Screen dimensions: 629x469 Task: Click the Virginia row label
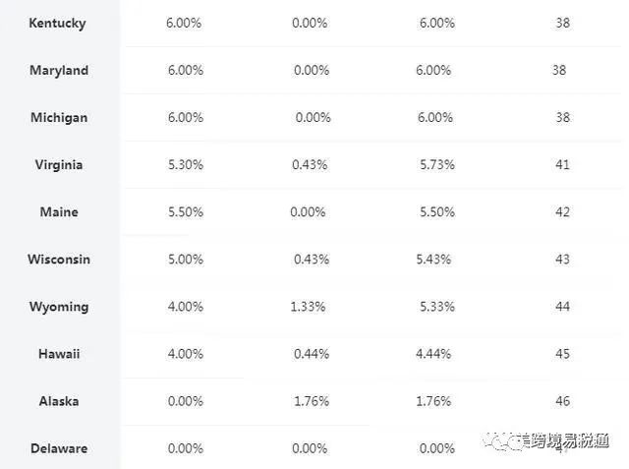[x=59, y=164]
